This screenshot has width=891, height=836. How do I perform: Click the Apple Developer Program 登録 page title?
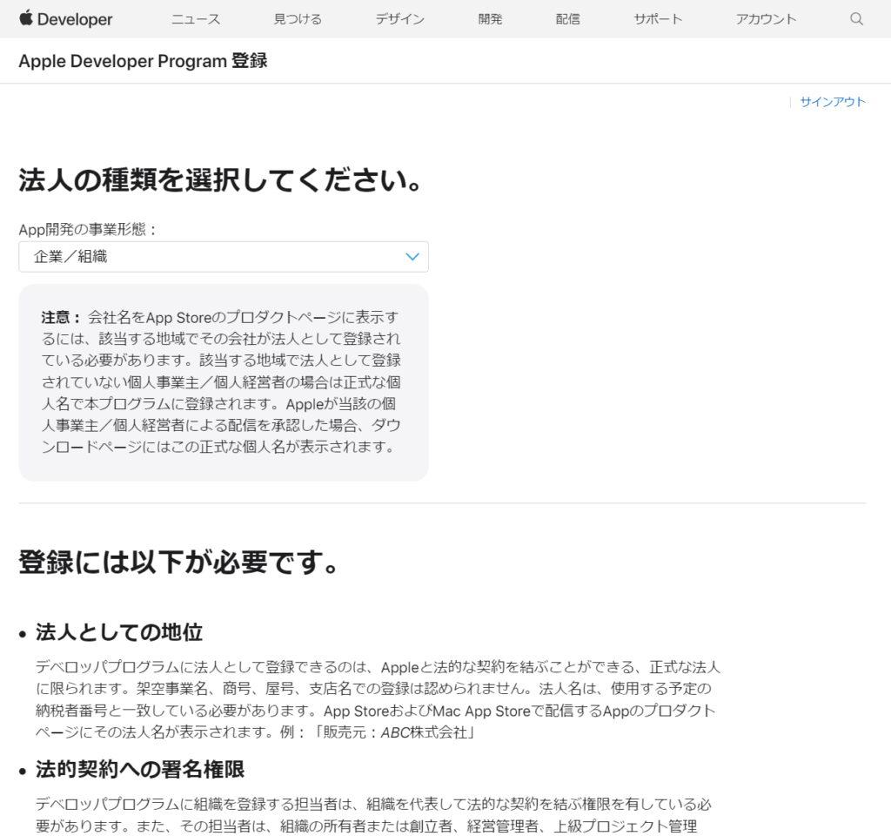(x=143, y=61)
